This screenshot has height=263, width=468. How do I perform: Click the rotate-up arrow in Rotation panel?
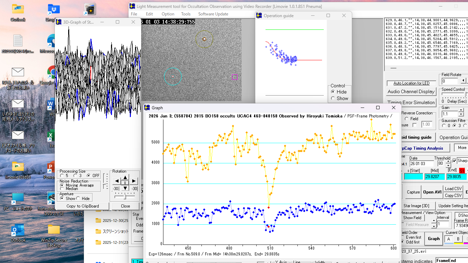tap(125, 177)
